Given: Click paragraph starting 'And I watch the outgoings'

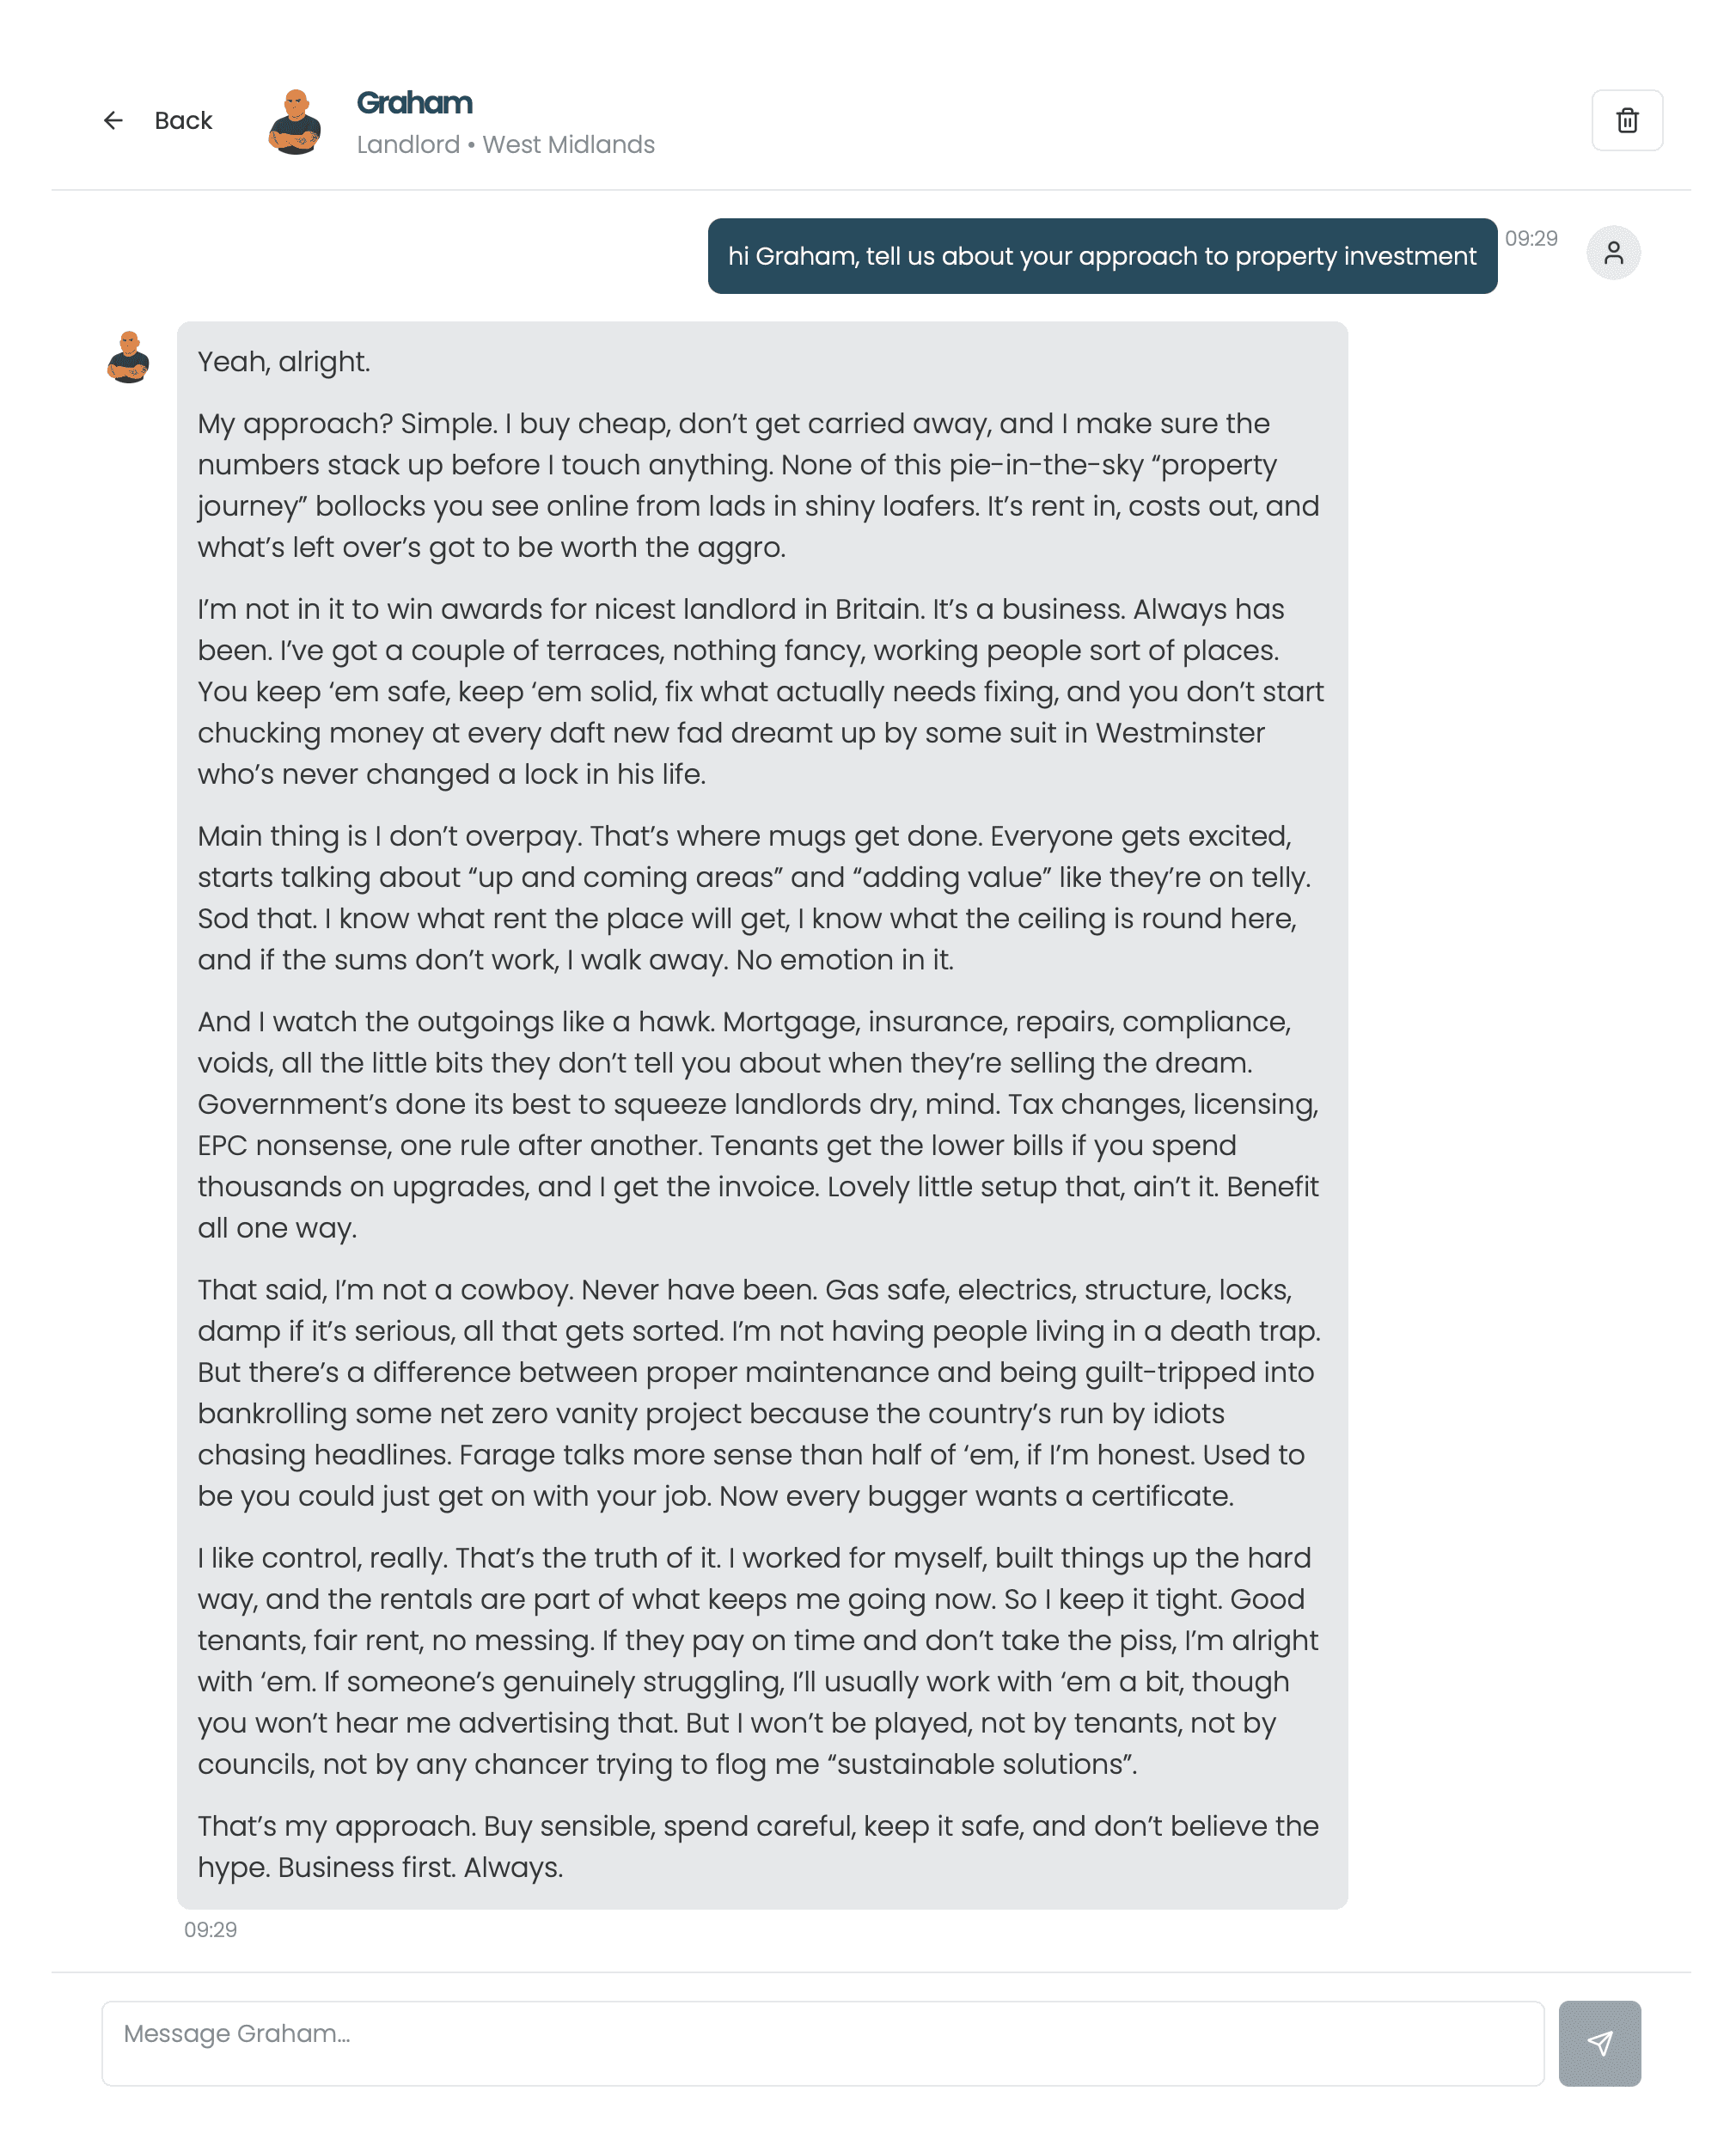Looking at the screenshot, I should click(x=759, y=1124).
